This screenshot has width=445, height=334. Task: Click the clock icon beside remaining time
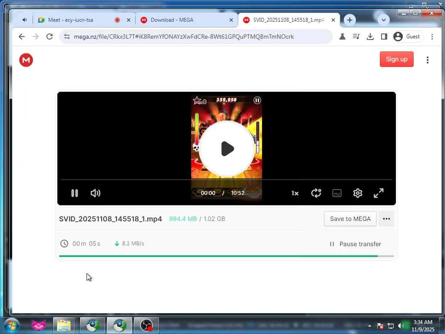(64, 244)
